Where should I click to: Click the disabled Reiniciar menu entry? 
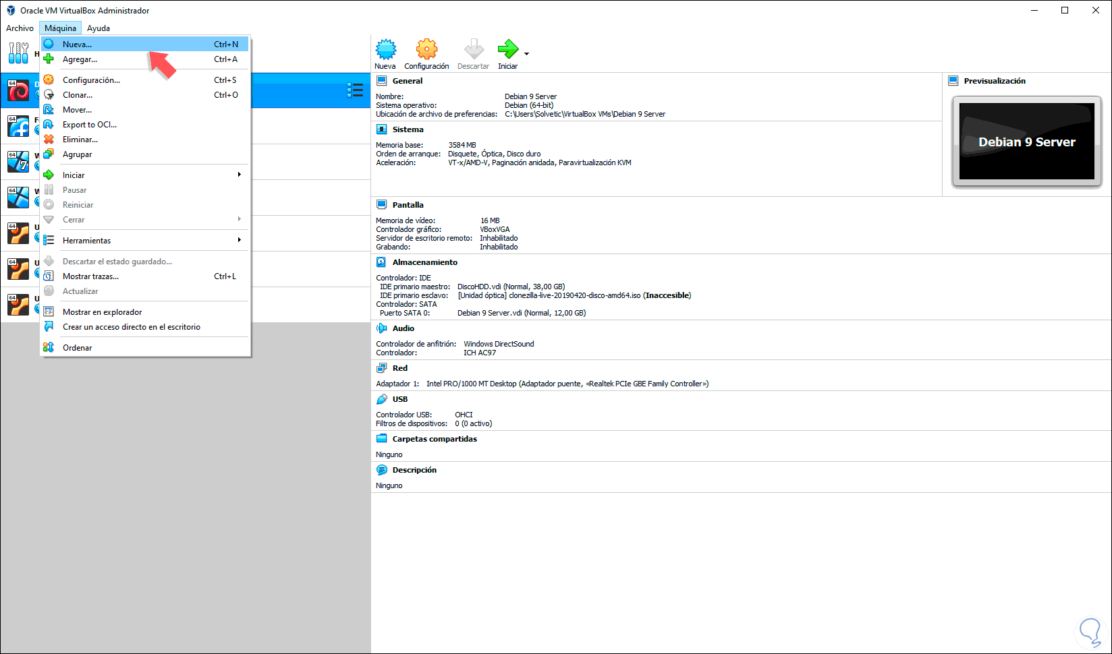[145, 205]
